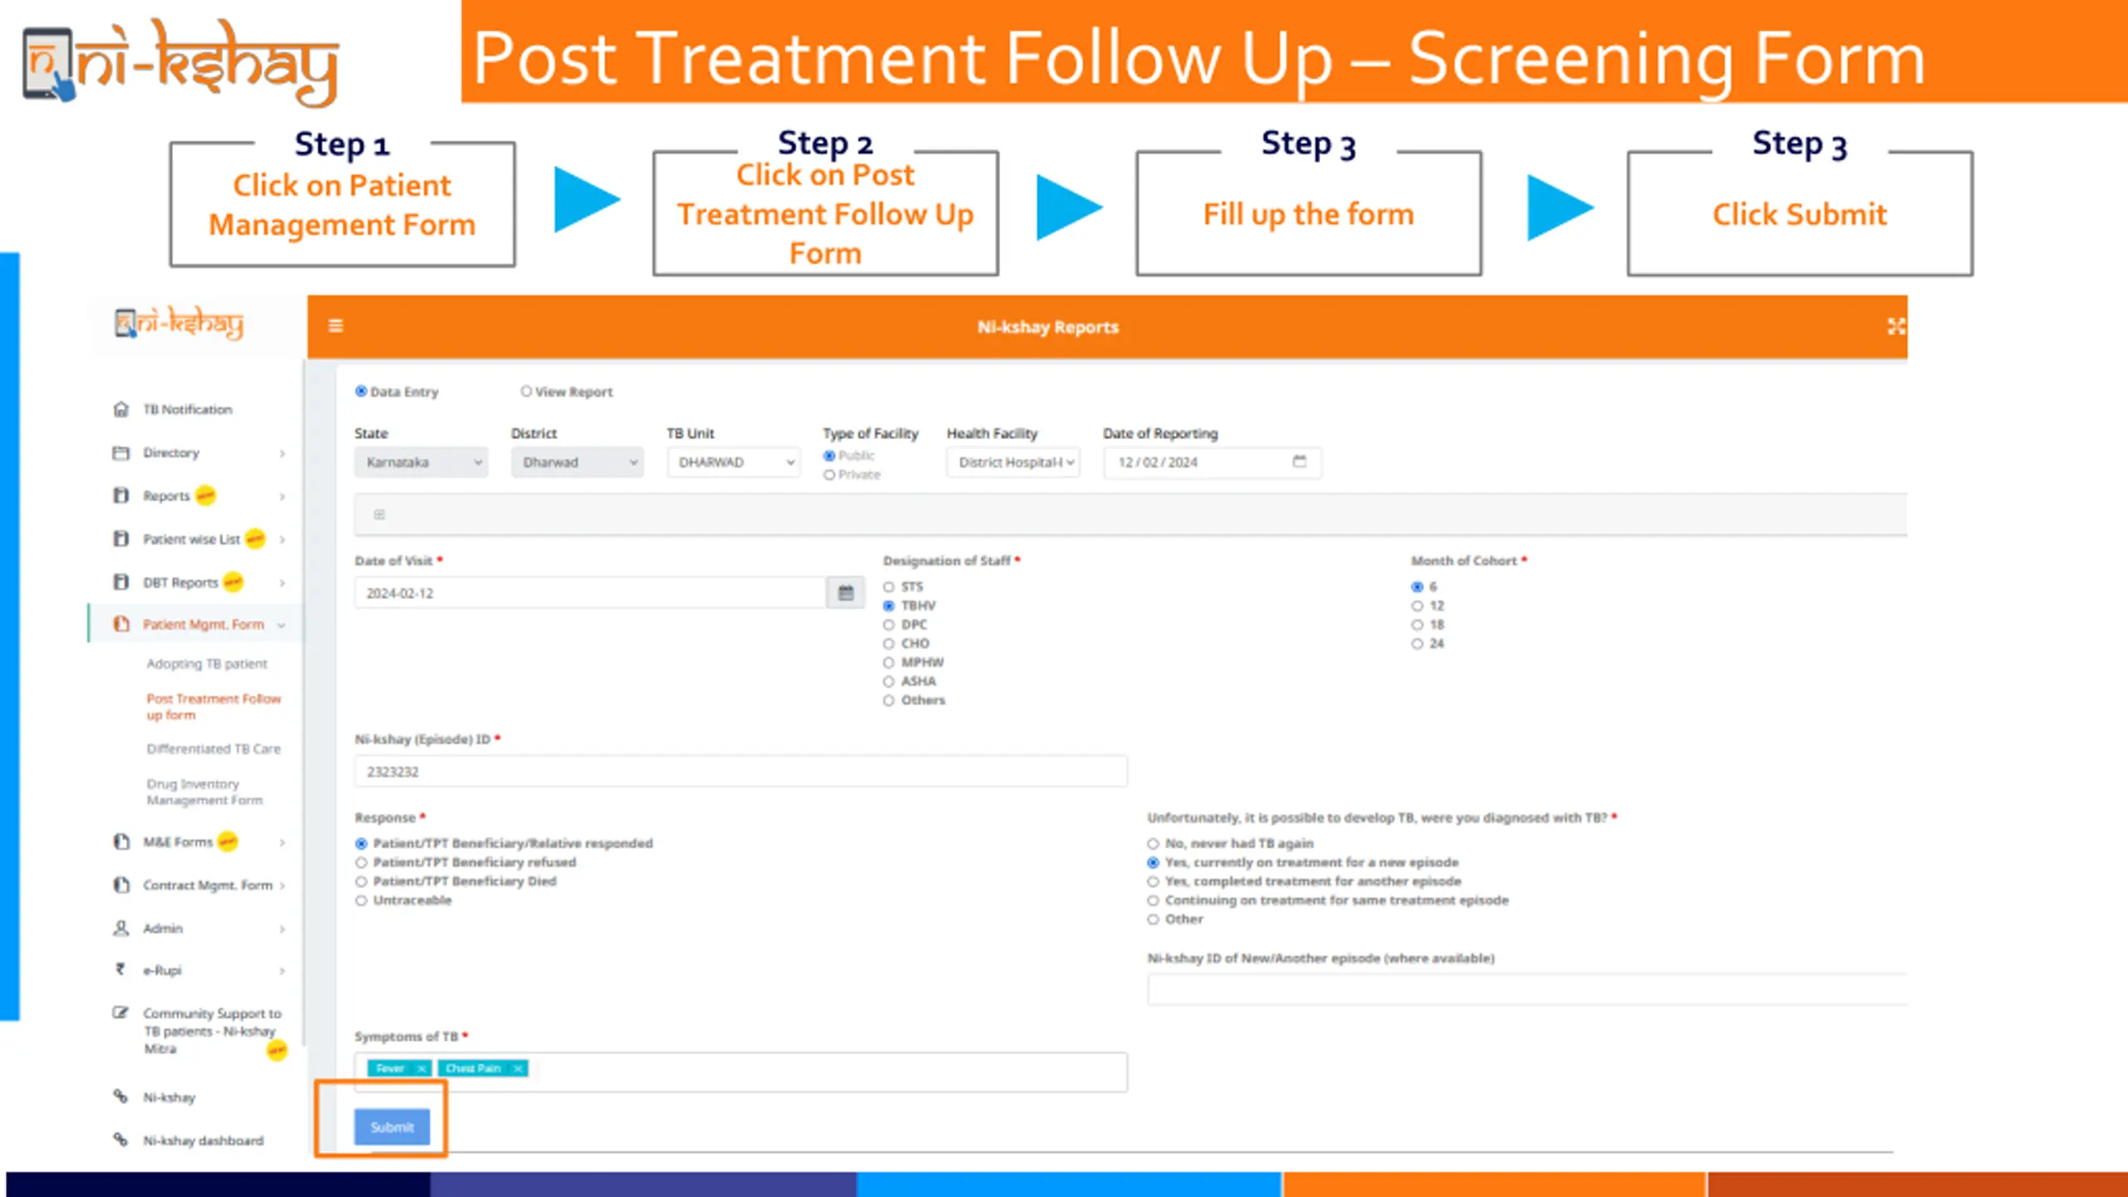This screenshot has height=1197, width=2128.
Task: Click the hamburger menu icon in orange header
Action: click(336, 326)
